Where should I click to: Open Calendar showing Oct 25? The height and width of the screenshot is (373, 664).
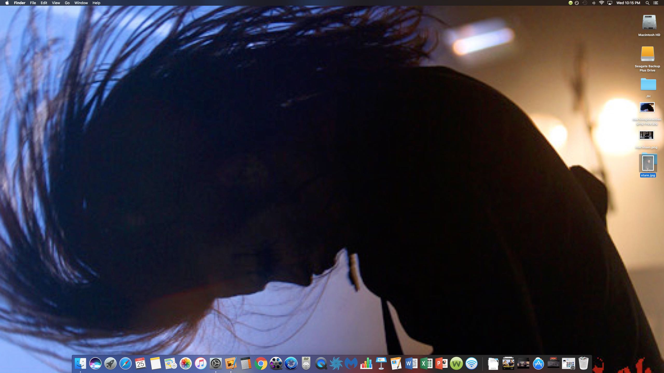pyautogui.click(x=140, y=364)
